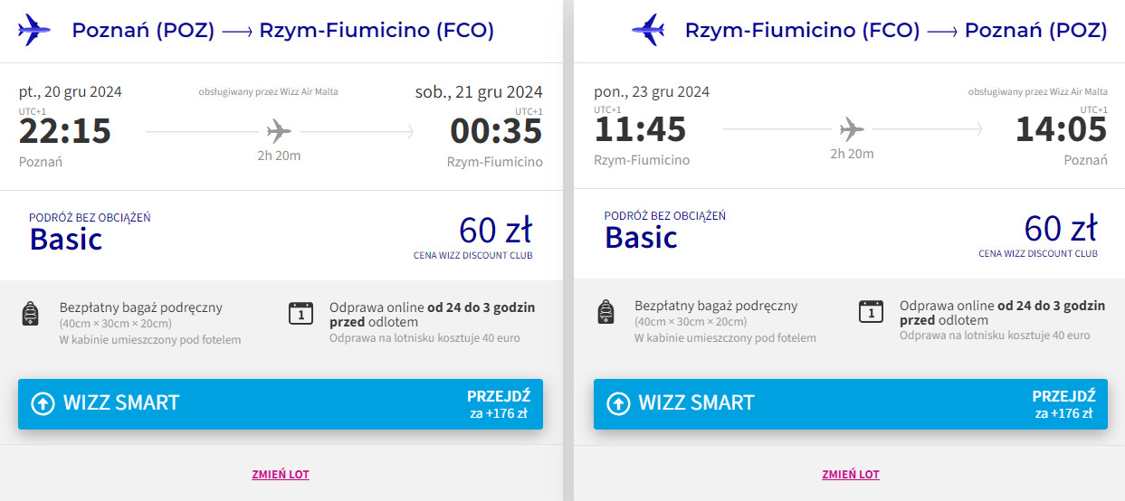Viewport: 1125px width, 501px height.
Task: Click the 11:45 departure time from Rzym-Fiumicino
Action: tap(639, 130)
